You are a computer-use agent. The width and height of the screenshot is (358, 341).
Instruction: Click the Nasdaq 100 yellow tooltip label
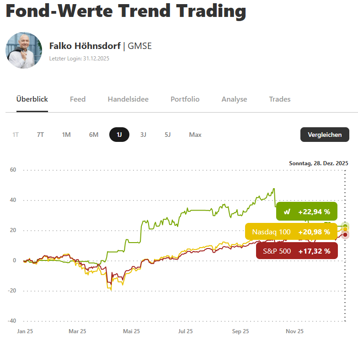(271, 232)
